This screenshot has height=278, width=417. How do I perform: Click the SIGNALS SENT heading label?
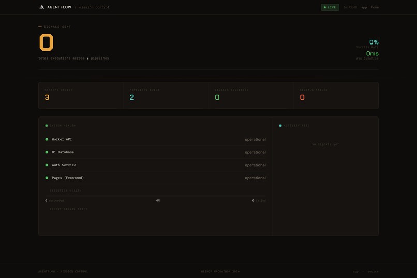coord(57,27)
